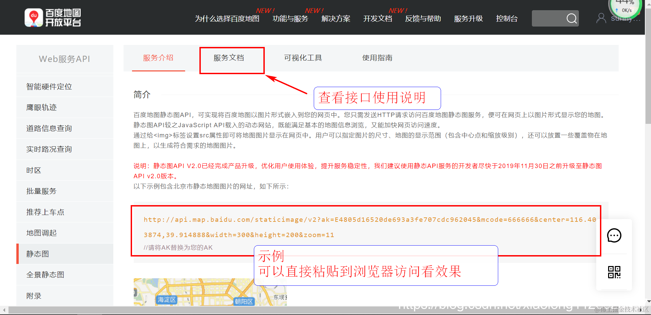Switch to the 服务文档 tab
The height and width of the screenshot is (315, 651).
pos(229,58)
